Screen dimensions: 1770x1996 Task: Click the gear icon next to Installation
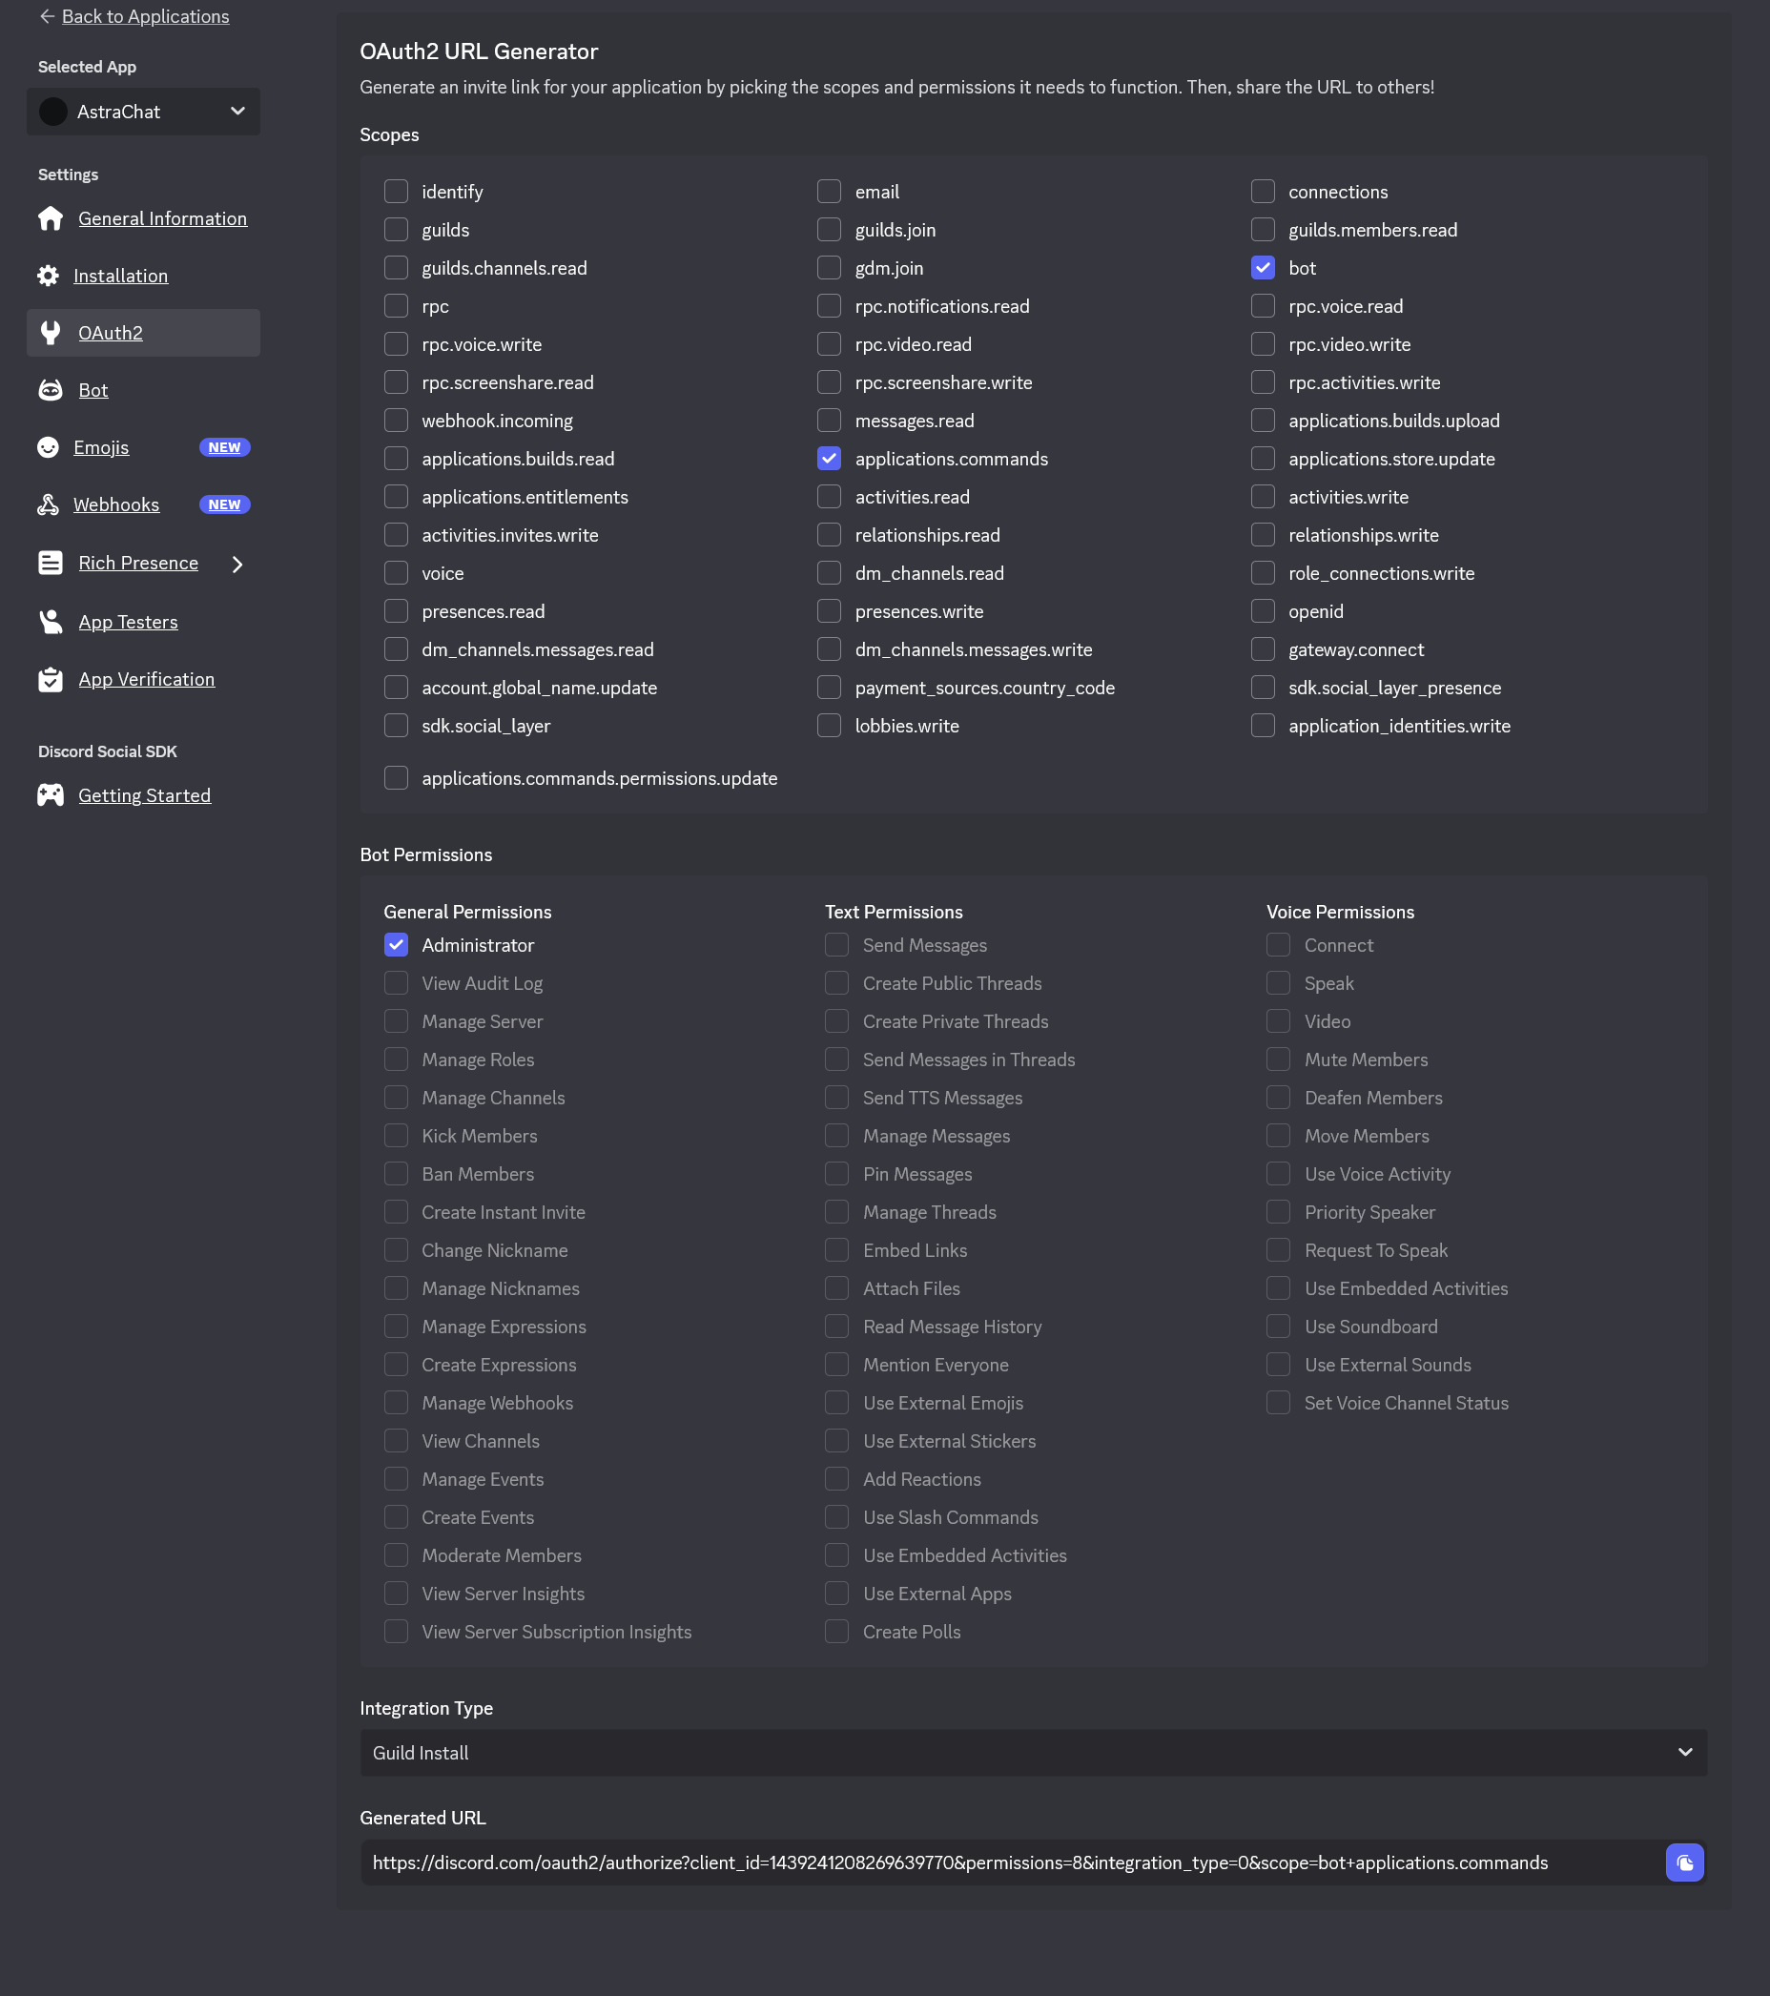(x=48, y=277)
